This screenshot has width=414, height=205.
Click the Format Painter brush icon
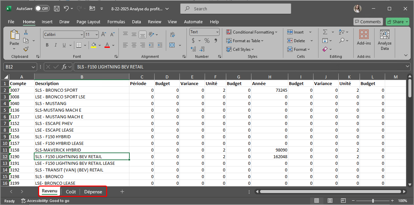[x=26, y=49]
